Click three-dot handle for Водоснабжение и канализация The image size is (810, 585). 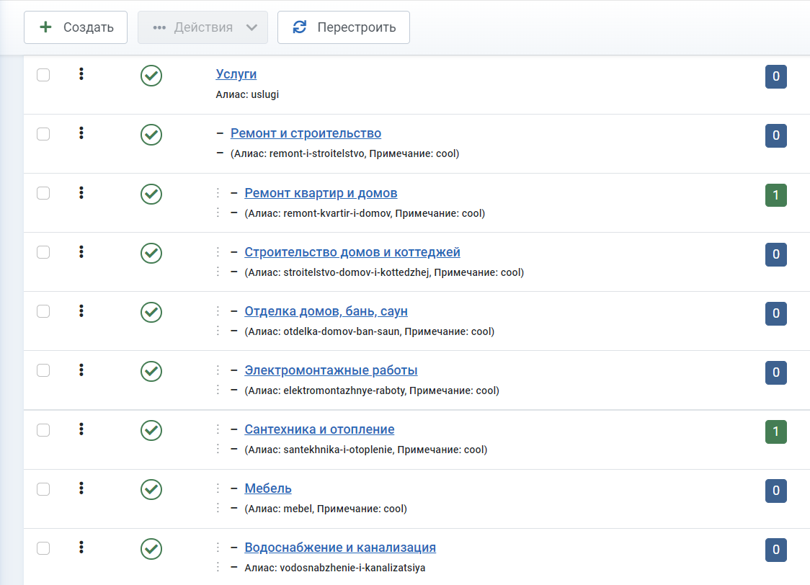pyautogui.click(x=81, y=547)
